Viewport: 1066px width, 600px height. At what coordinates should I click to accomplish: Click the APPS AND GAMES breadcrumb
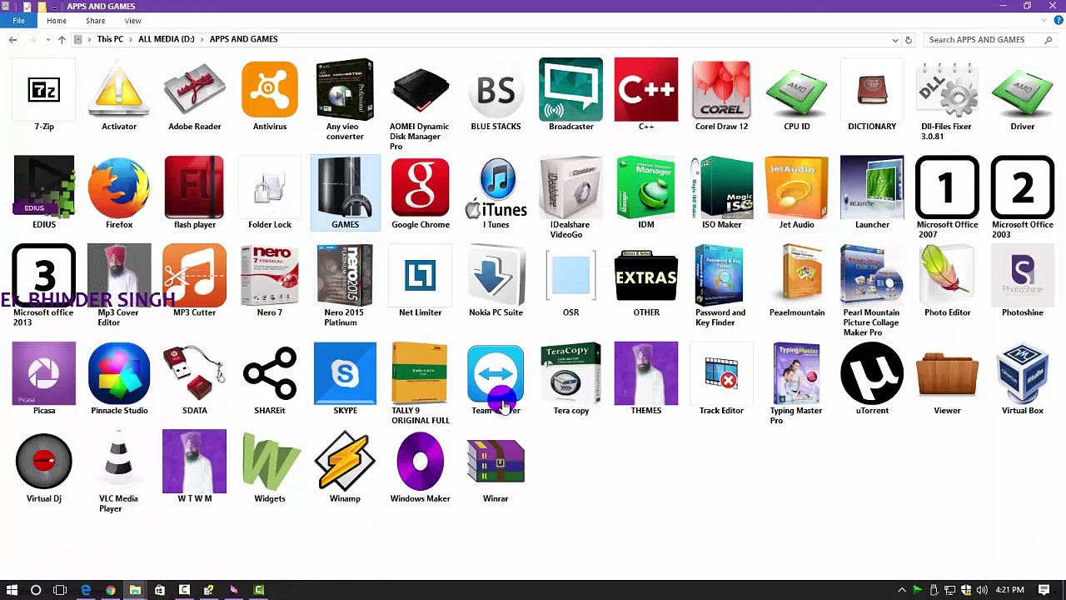click(243, 39)
